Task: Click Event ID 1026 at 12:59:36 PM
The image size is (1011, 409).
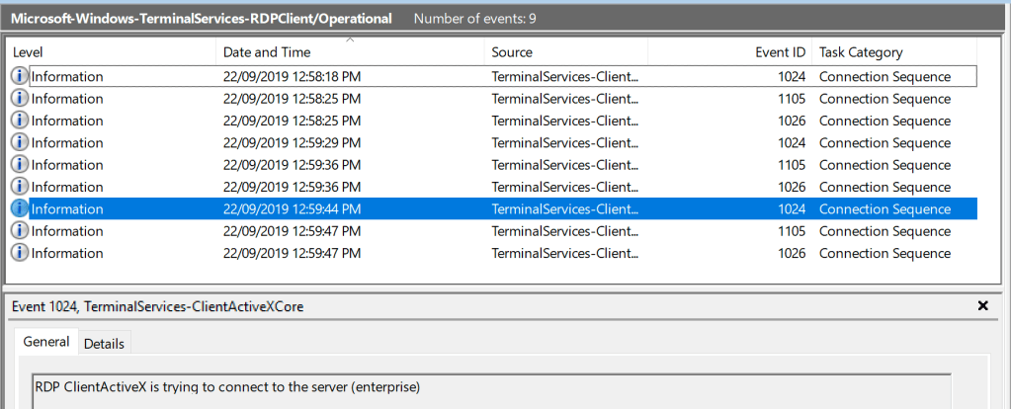Action: (792, 187)
